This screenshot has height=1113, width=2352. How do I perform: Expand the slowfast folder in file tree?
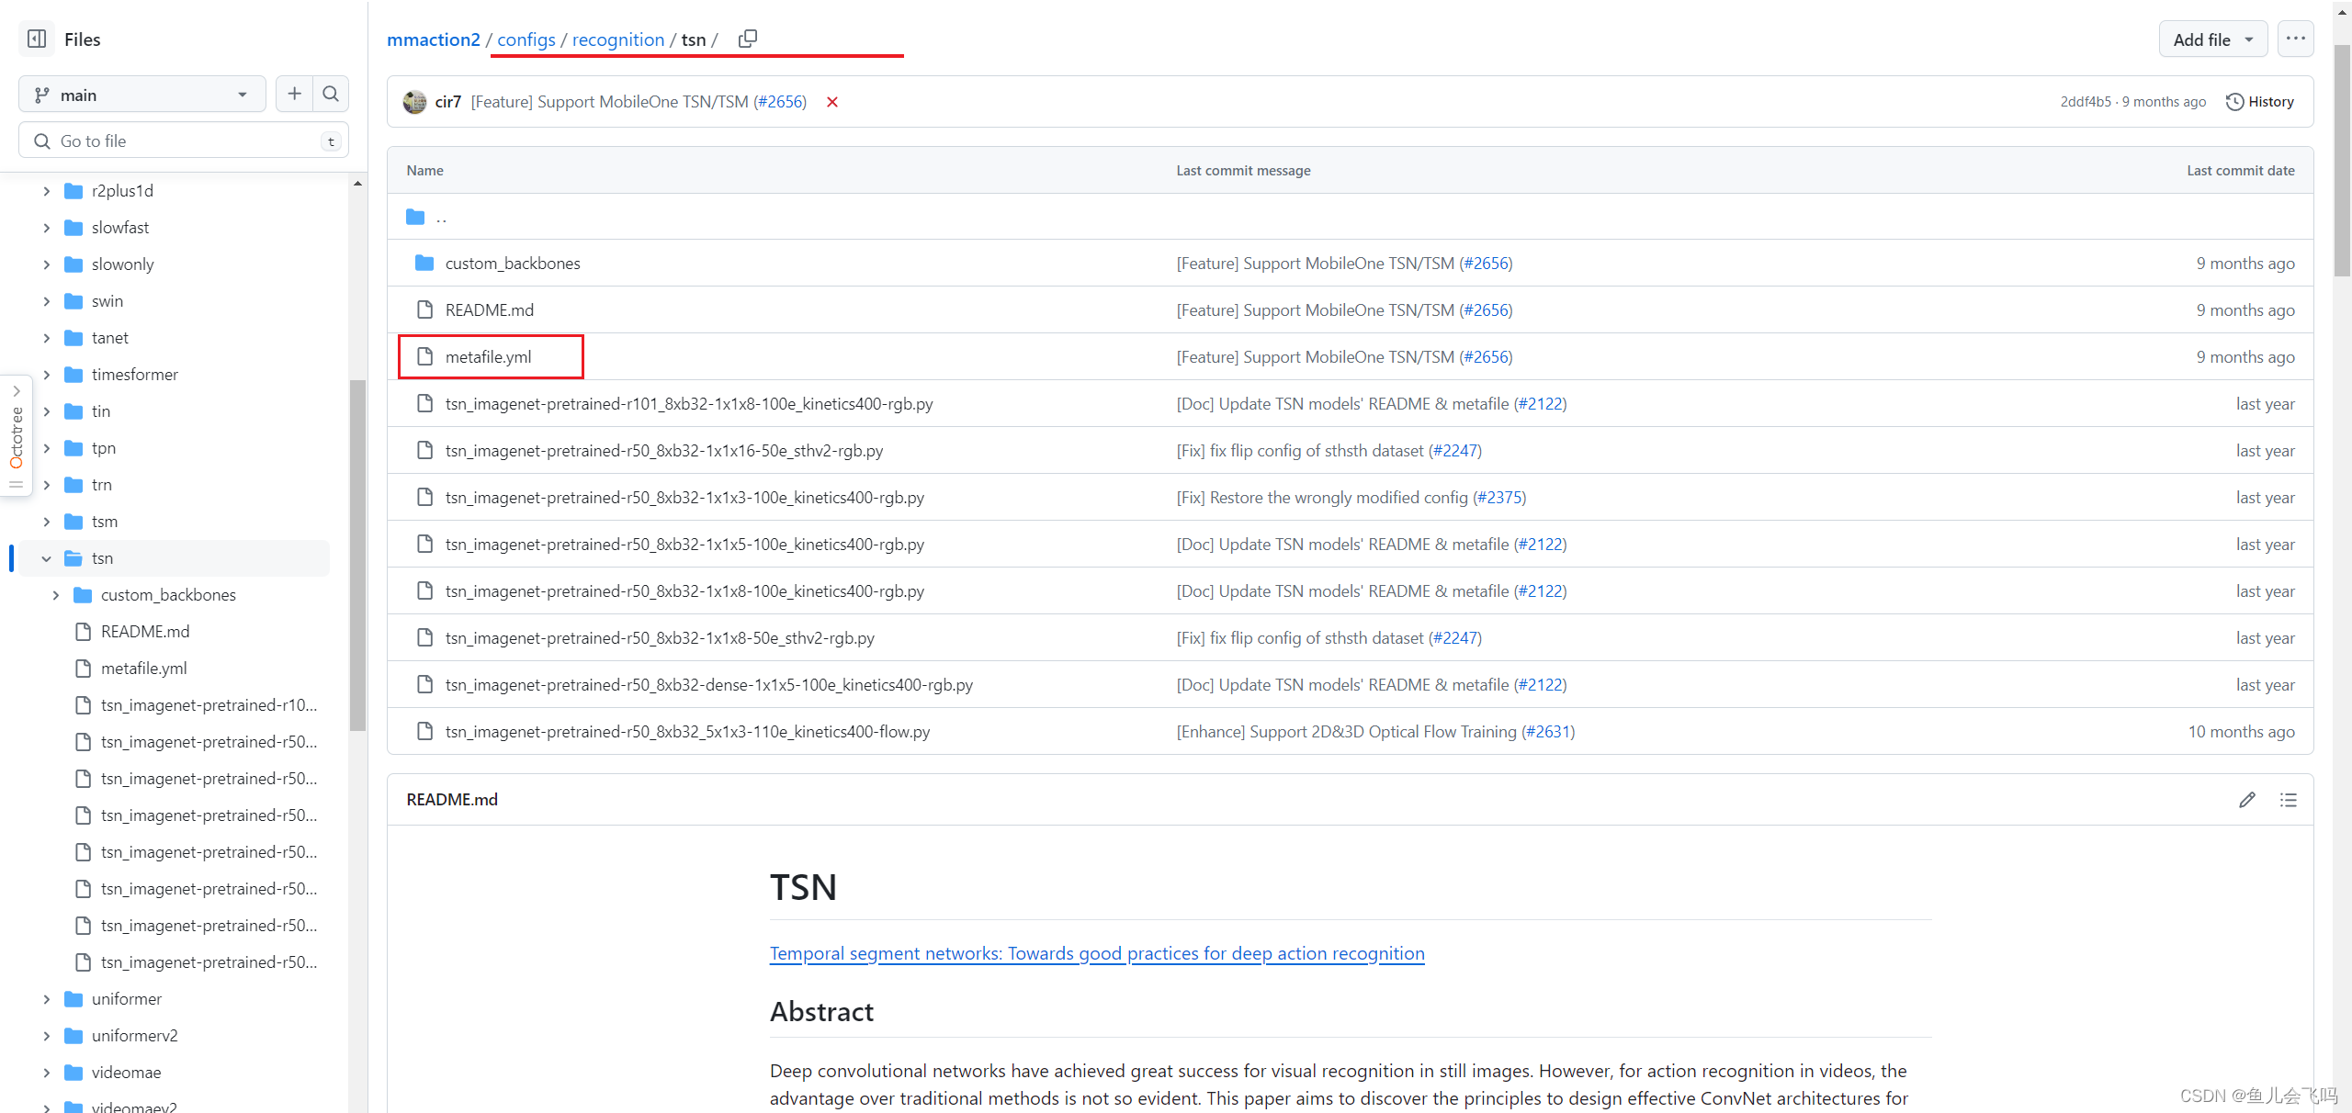pyautogui.click(x=46, y=227)
